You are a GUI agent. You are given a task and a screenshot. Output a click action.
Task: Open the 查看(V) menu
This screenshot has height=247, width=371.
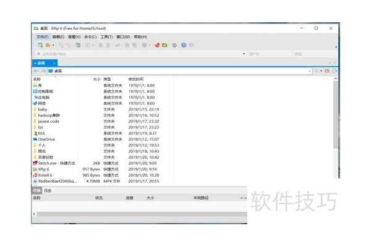pyautogui.click(x=74, y=37)
